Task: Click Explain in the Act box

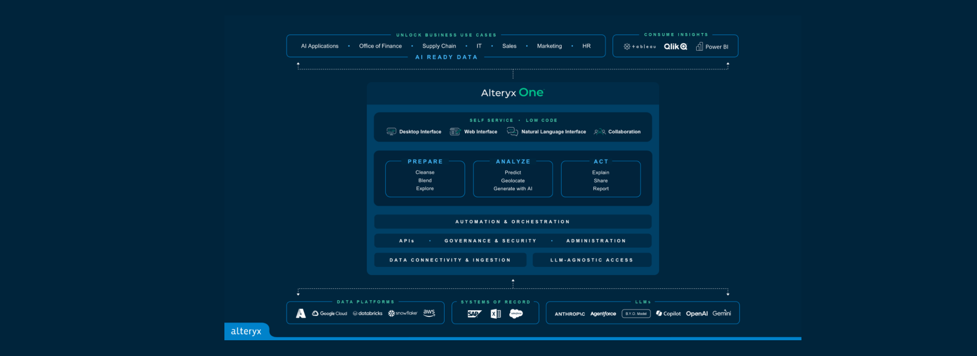Action: click(601, 172)
